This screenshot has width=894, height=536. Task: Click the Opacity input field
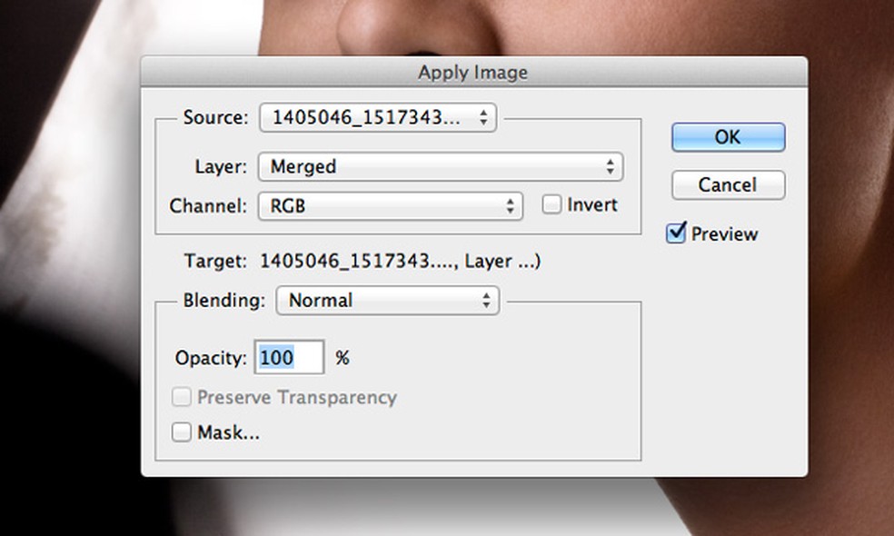pyautogui.click(x=289, y=358)
